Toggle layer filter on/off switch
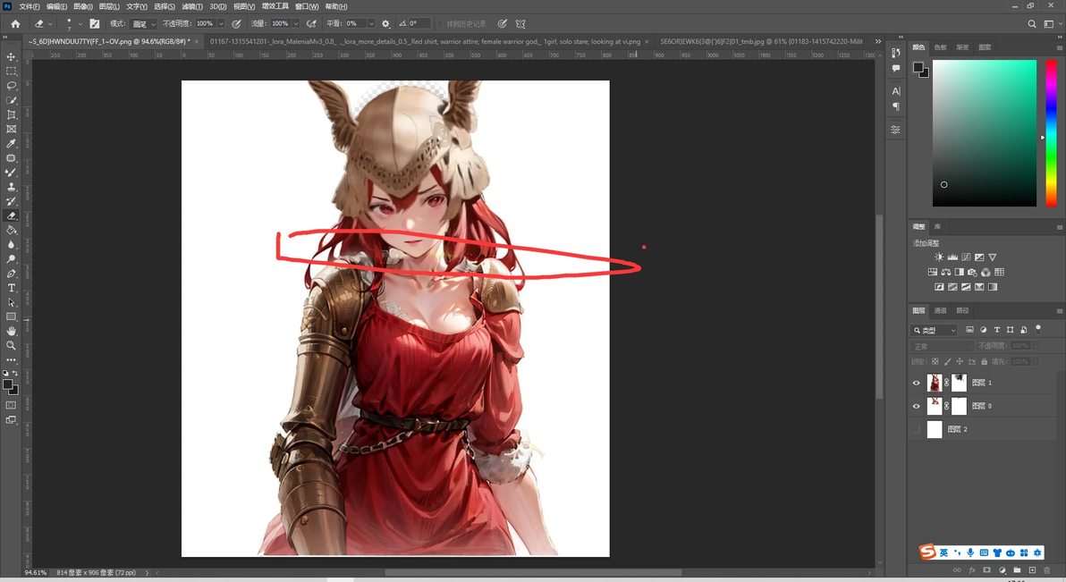The image size is (1066, 582). coord(1038,328)
